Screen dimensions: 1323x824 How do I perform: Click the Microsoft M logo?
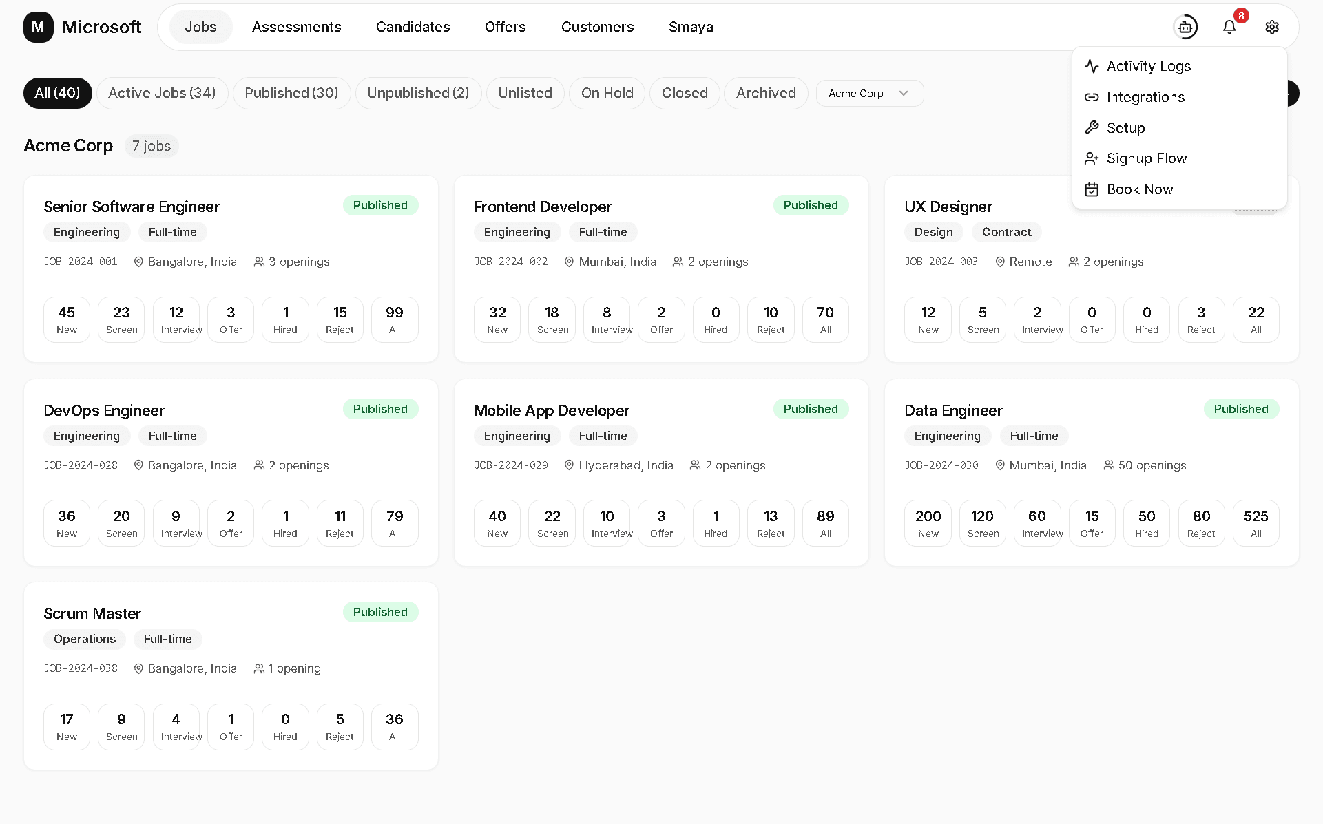(x=39, y=27)
